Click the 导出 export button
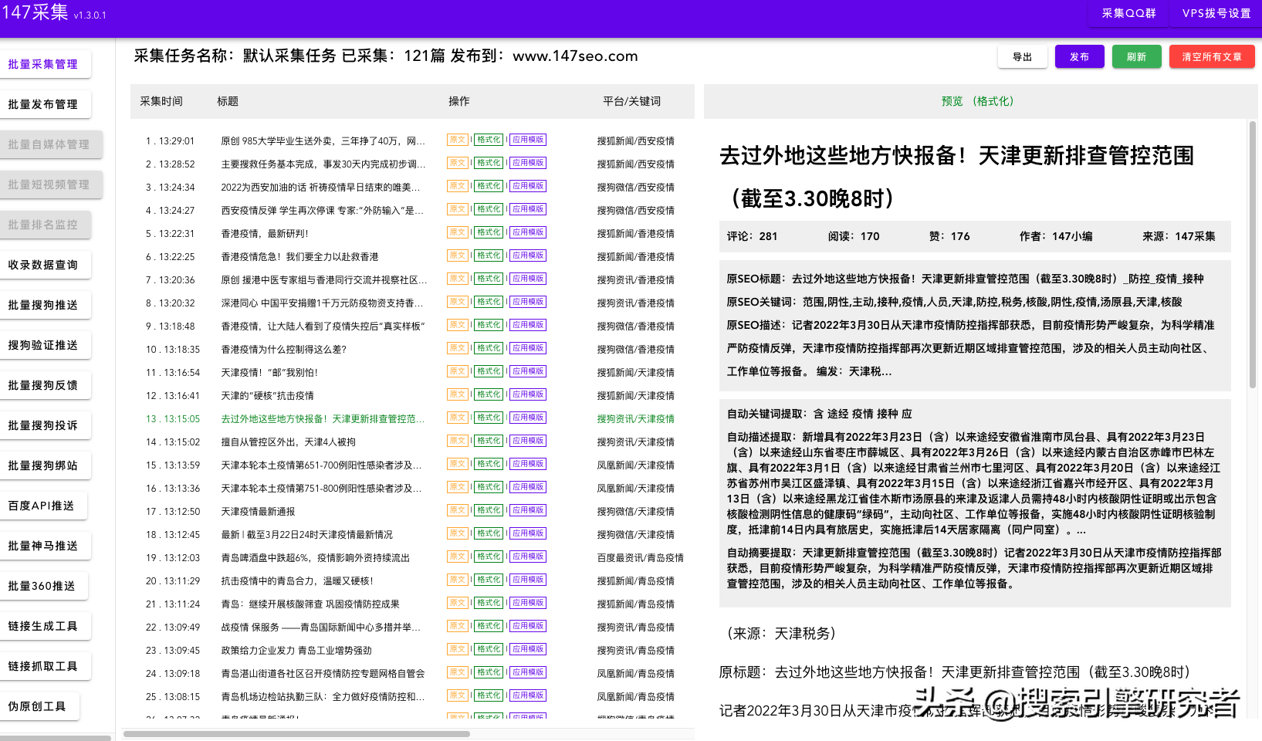Screen dimensions: 1262x741 (x=1023, y=56)
